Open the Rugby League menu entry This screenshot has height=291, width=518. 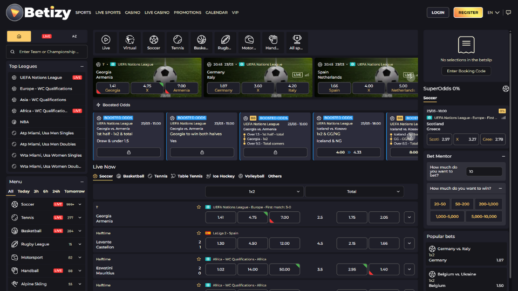pos(46,244)
